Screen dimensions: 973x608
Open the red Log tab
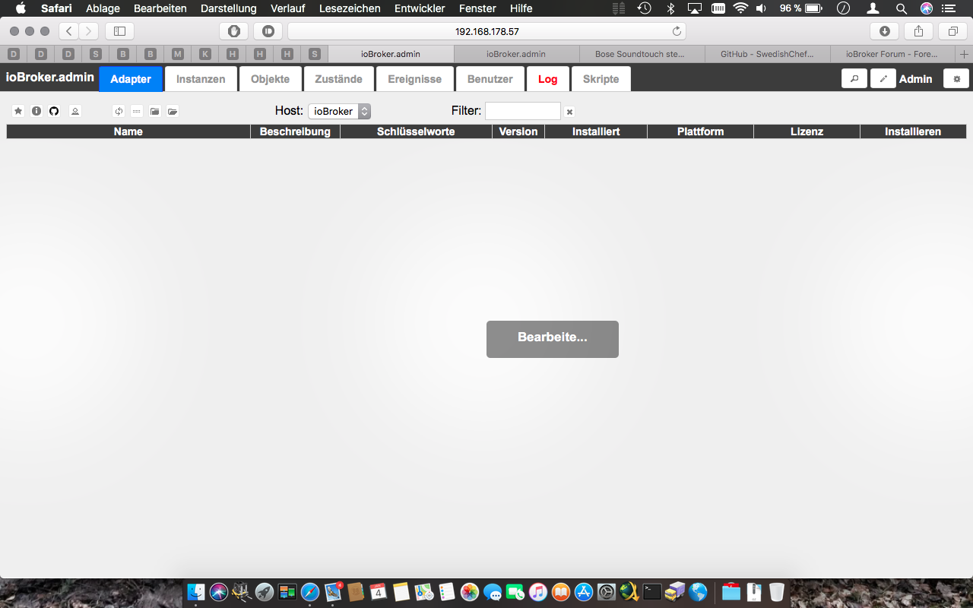[547, 79]
